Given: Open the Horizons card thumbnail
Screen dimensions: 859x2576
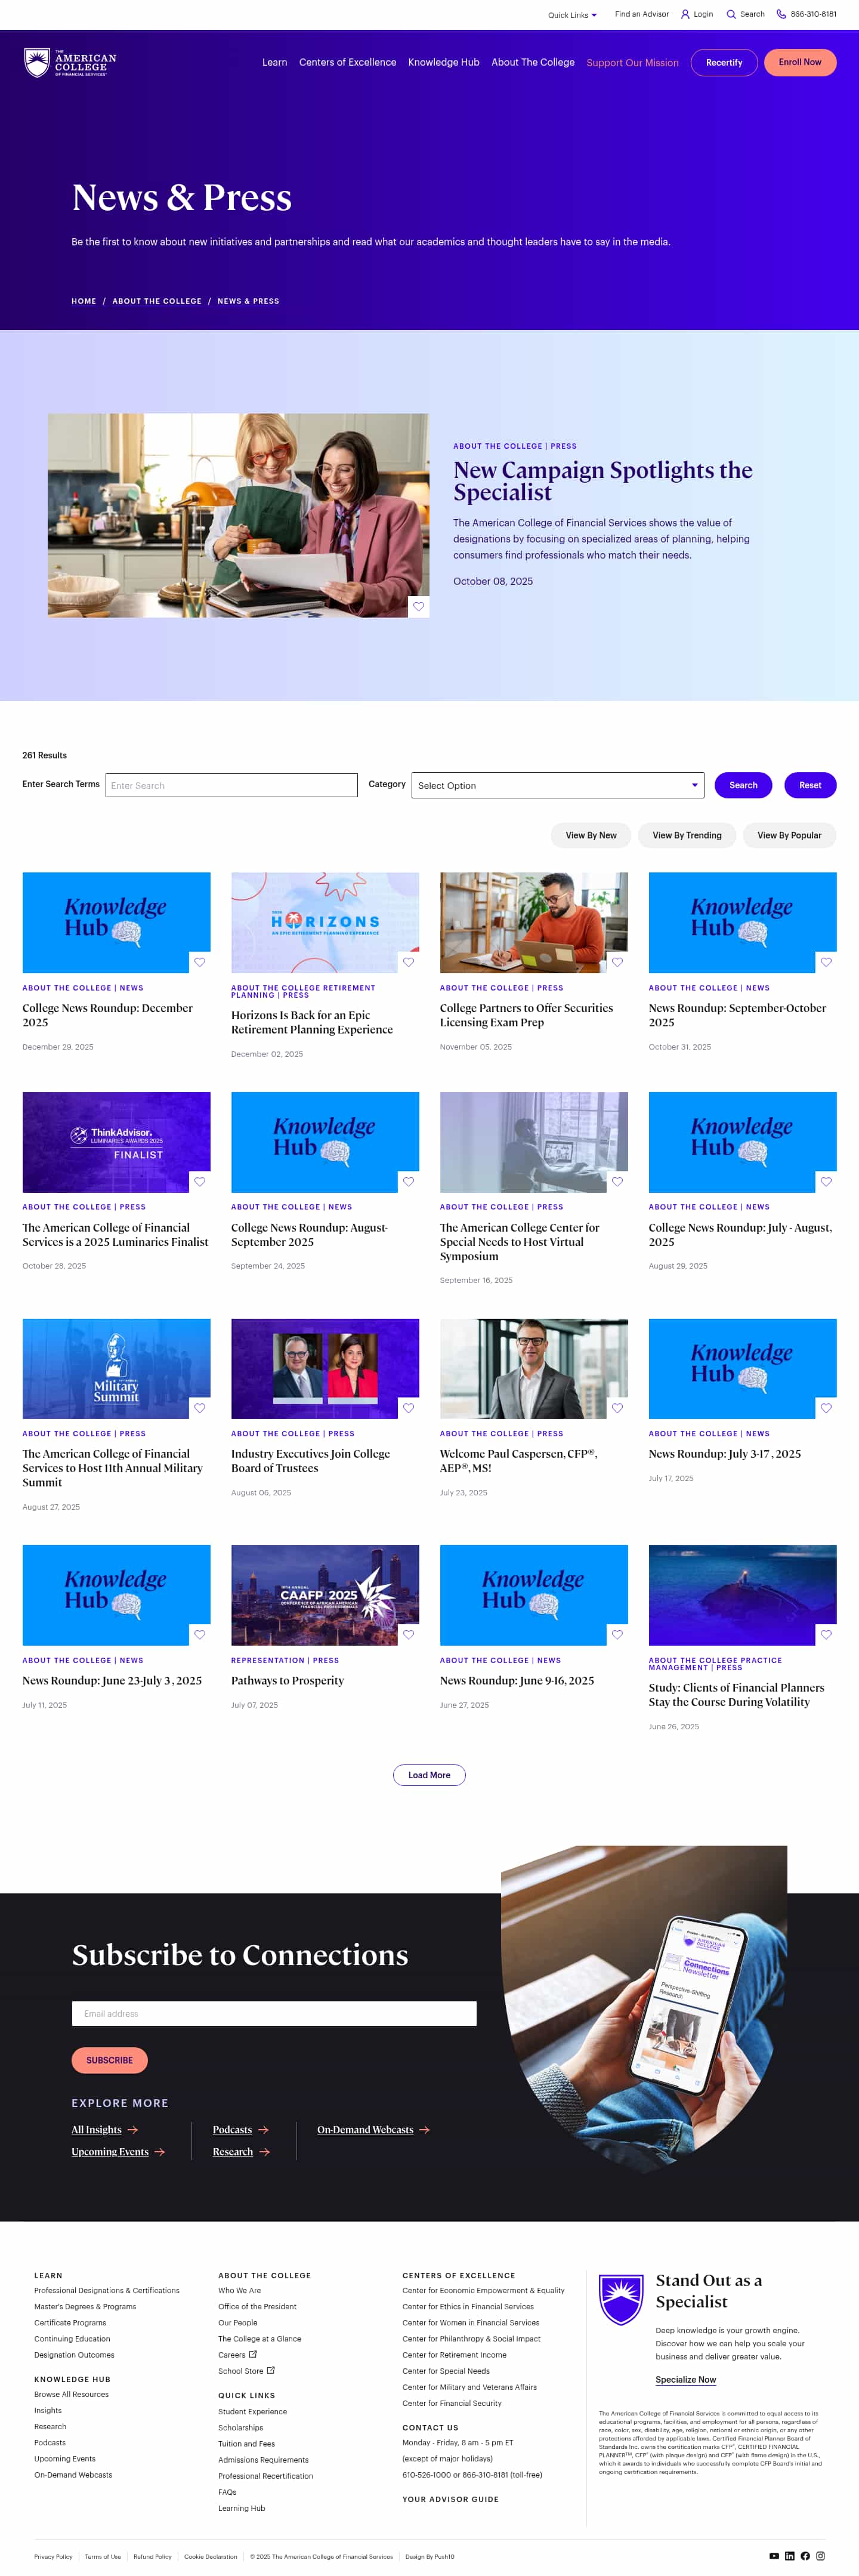Looking at the screenshot, I should click(x=325, y=922).
